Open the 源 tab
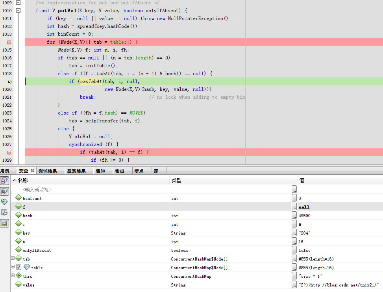Image resolution: width=383 pixels, height=292 pixels. 156,171
